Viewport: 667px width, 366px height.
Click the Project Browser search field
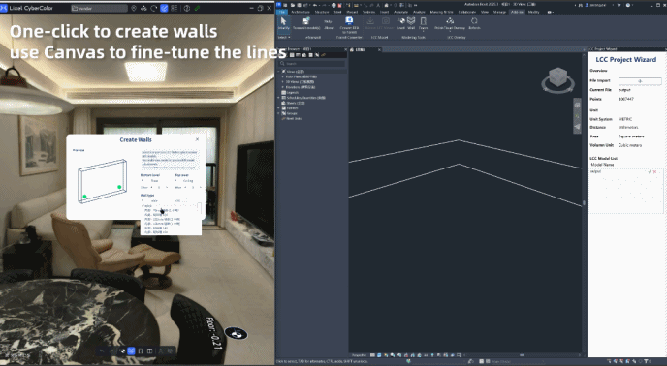tap(312, 63)
